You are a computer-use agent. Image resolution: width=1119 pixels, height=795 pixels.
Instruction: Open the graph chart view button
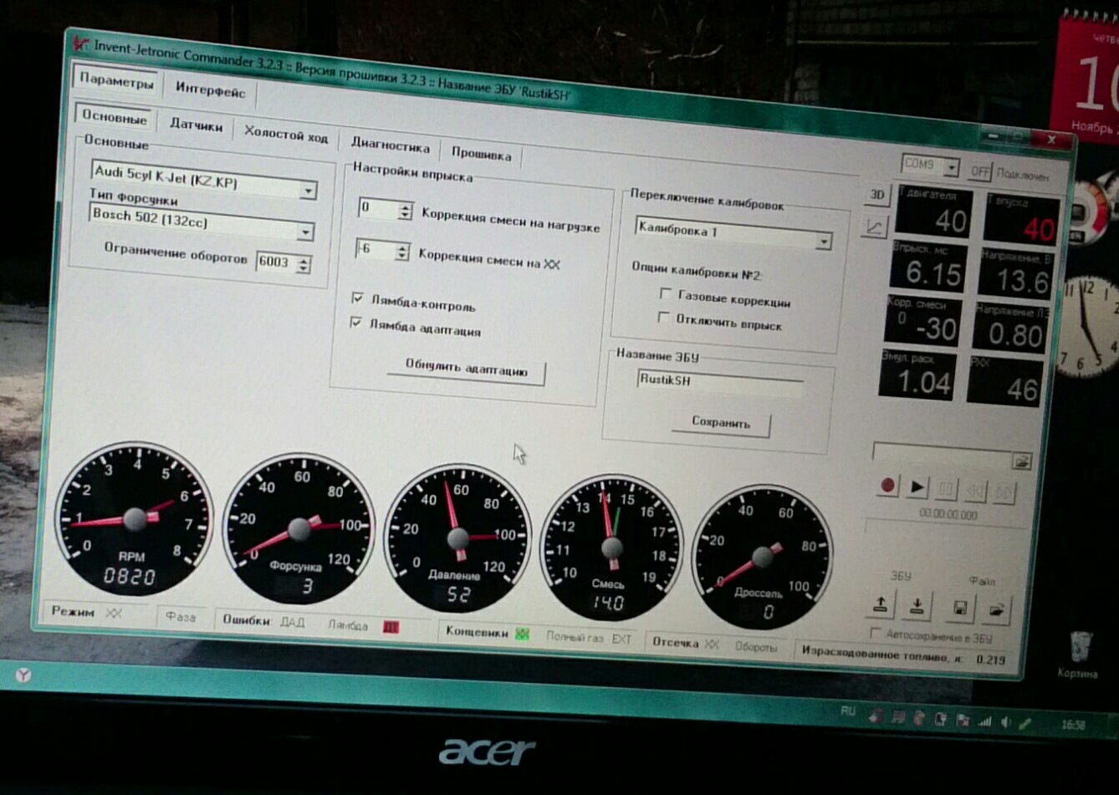tap(874, 227)
